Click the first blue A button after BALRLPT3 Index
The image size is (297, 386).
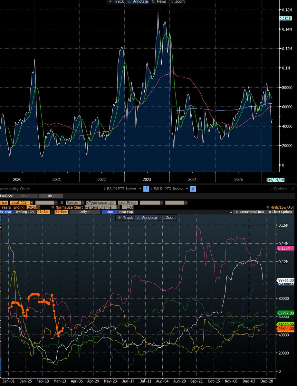point(146,189)
